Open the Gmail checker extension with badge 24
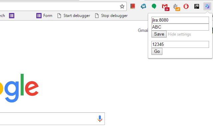 [165, 7]
